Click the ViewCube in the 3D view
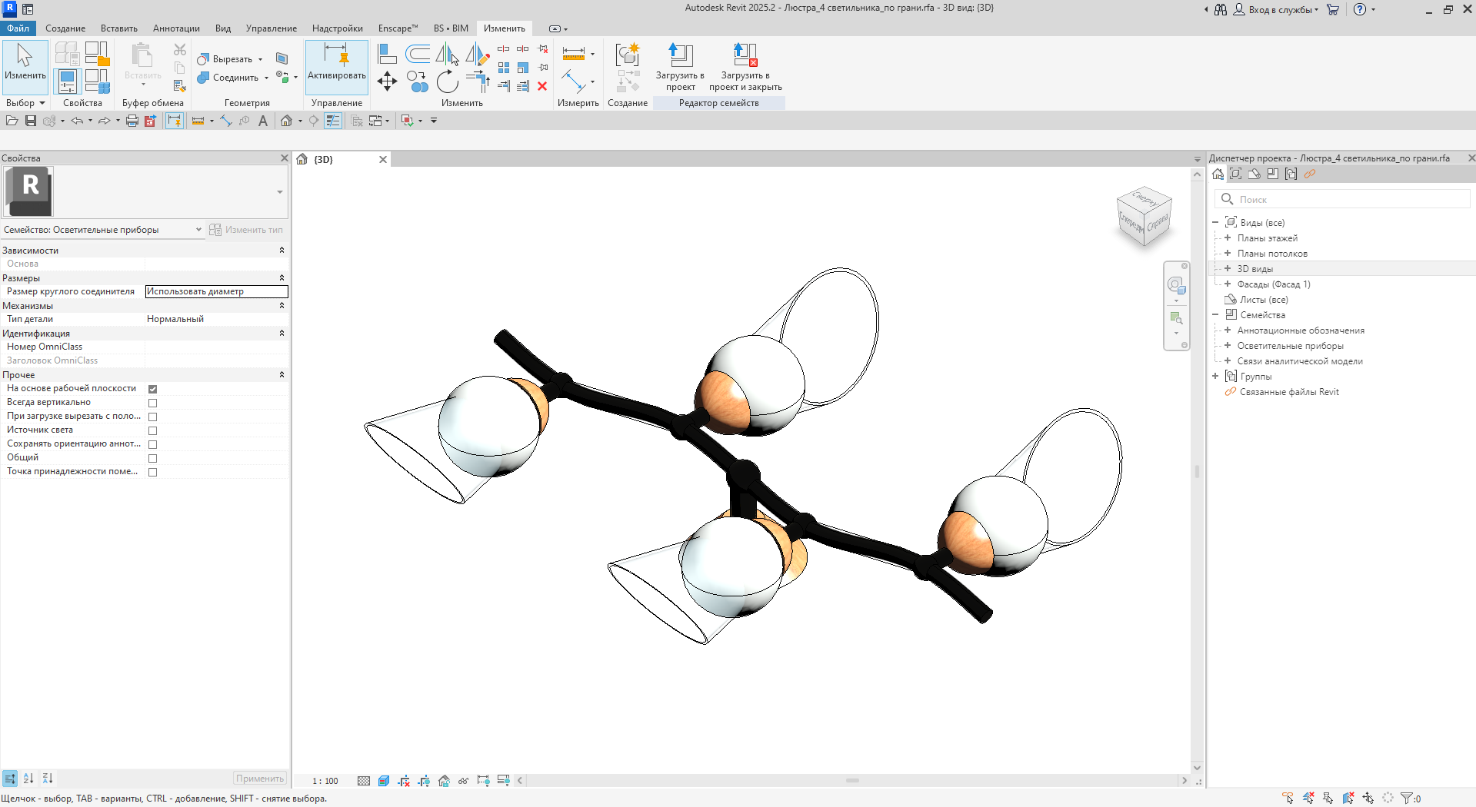This screenshot has width=1476, height=807. (x=1144, y=216)
